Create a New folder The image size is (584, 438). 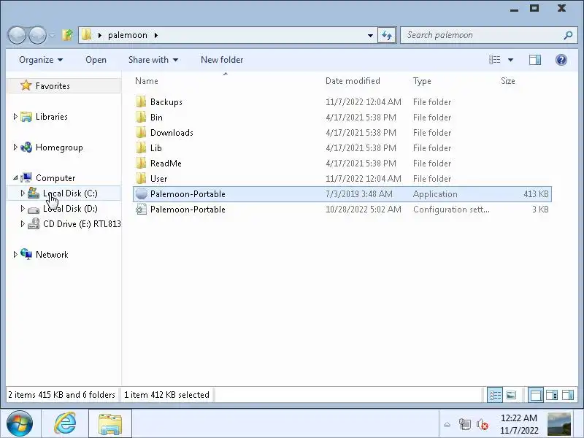222,60
